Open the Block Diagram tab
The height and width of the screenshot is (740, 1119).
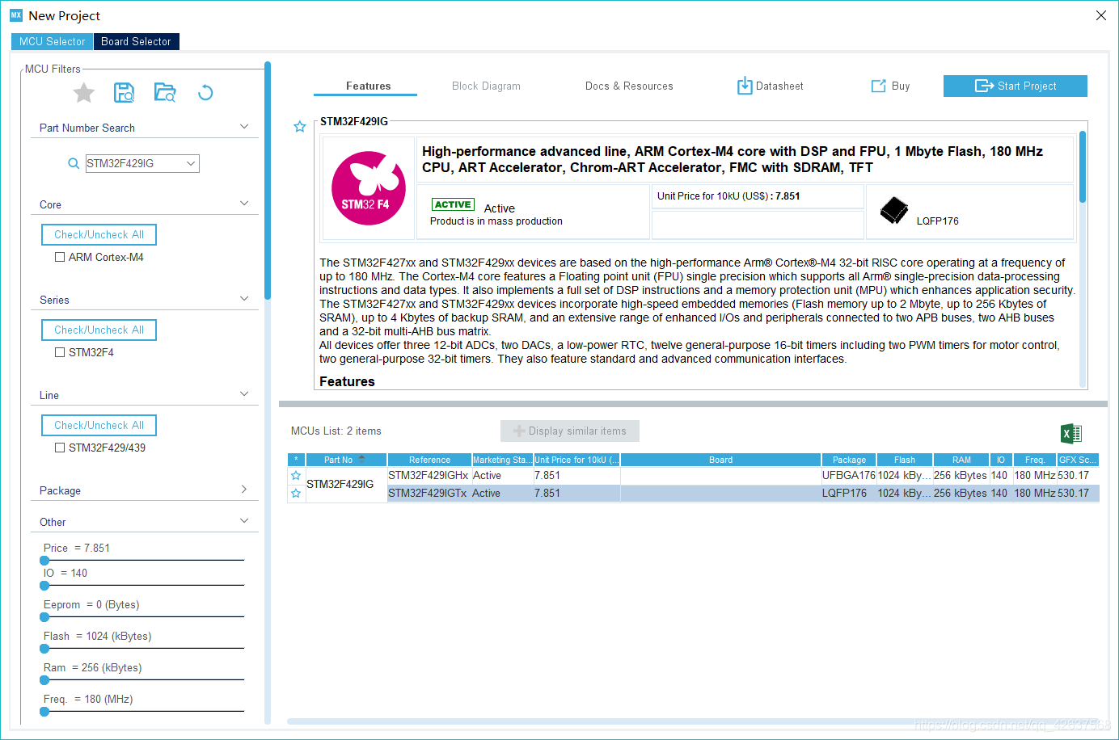486,86
